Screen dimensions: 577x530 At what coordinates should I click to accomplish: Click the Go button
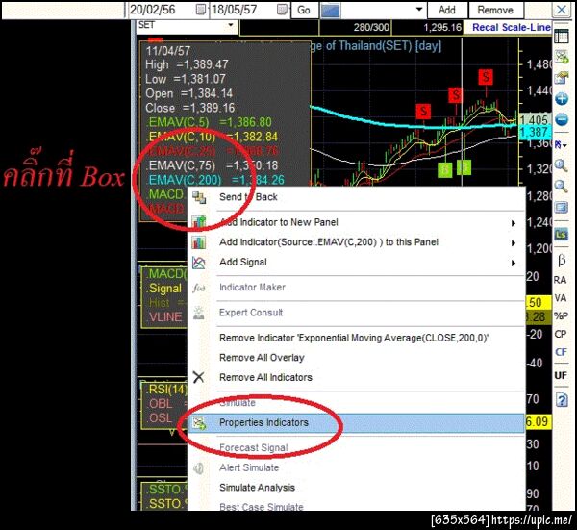pos(304,10)
